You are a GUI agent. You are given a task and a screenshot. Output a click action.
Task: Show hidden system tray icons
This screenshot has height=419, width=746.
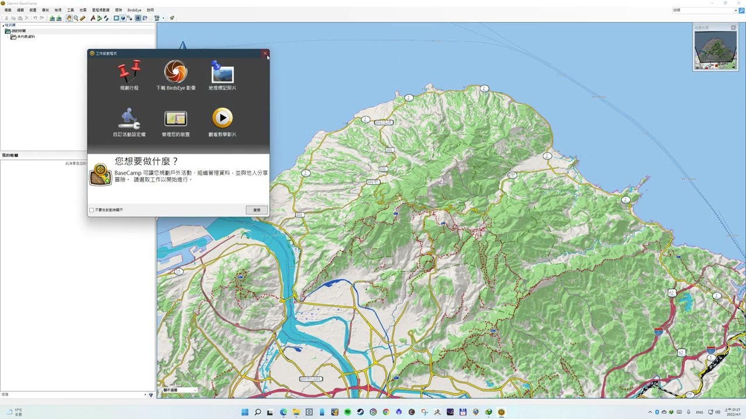(x=650, y=412)
